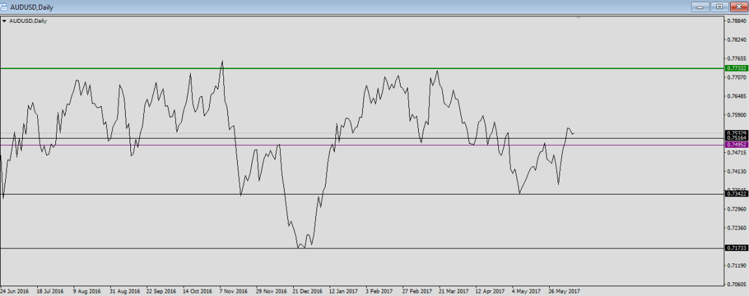
Task: Click the 21 Dec 2016 date label
Action: click(308, 291)
